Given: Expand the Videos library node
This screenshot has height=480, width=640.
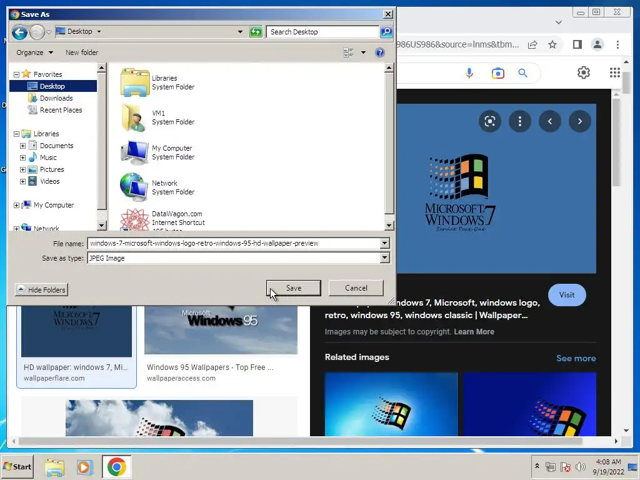Looking at the screenshot, I should click(x=23, y=182).
